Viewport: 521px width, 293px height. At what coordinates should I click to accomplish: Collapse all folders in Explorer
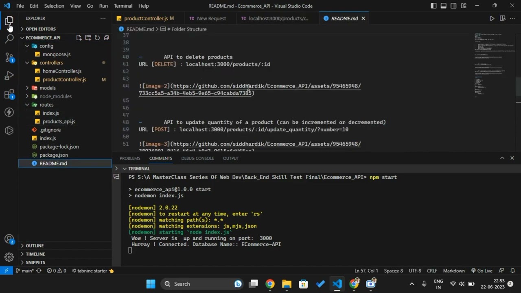pyautogui.click(x=106, y=37)
